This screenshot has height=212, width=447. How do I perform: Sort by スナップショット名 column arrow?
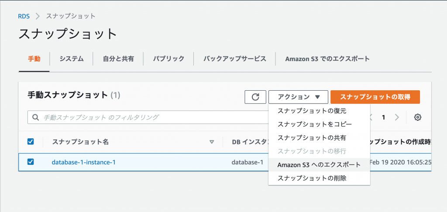[x=212, y=142]
